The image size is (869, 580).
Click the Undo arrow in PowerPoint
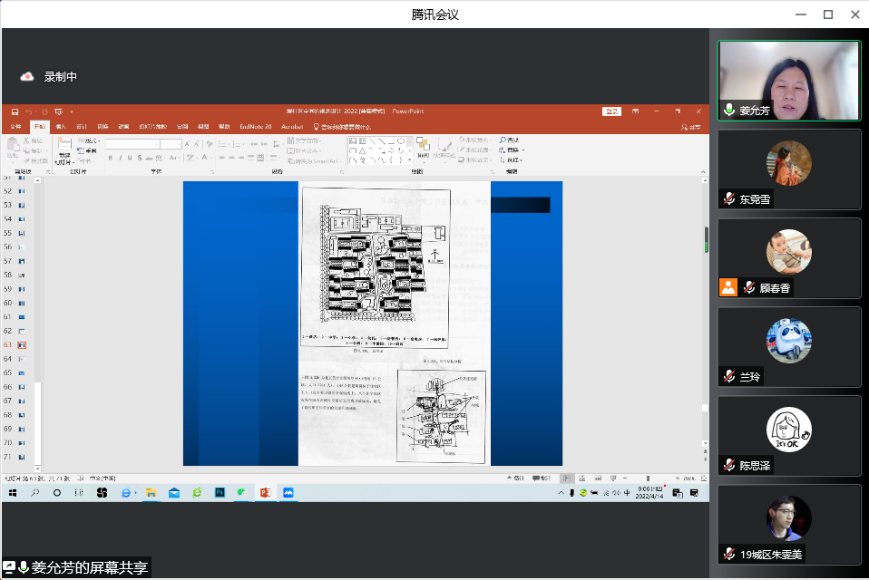[x=28, y=111]
